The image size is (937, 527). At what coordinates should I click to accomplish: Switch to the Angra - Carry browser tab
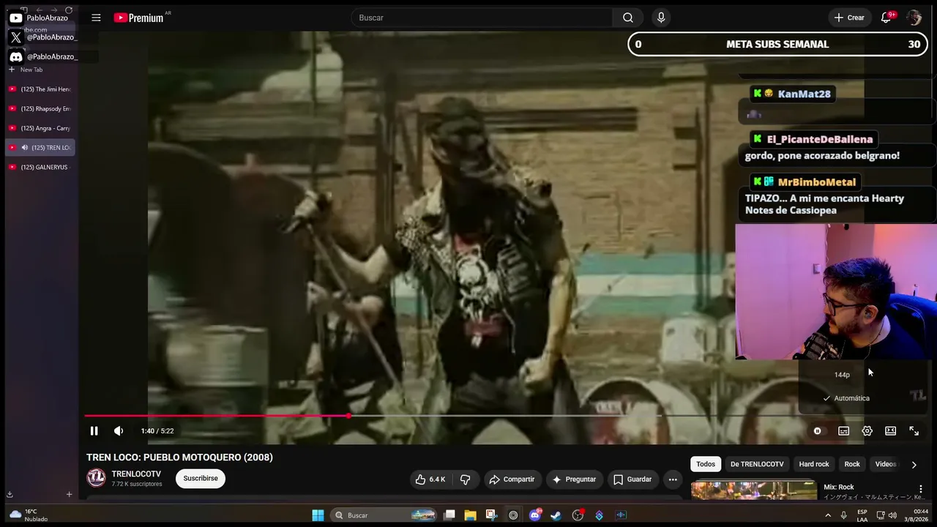click(40, 128)
